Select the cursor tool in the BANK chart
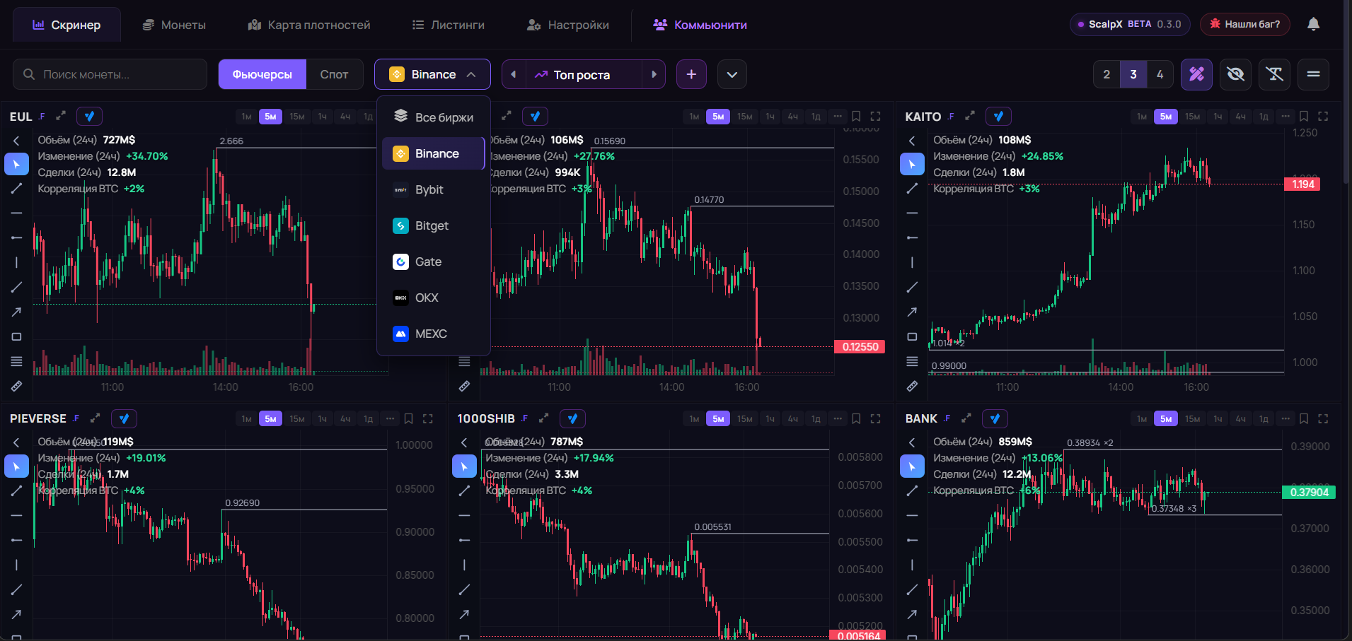This screenshot has height=641, width=1352. point(912,466)
